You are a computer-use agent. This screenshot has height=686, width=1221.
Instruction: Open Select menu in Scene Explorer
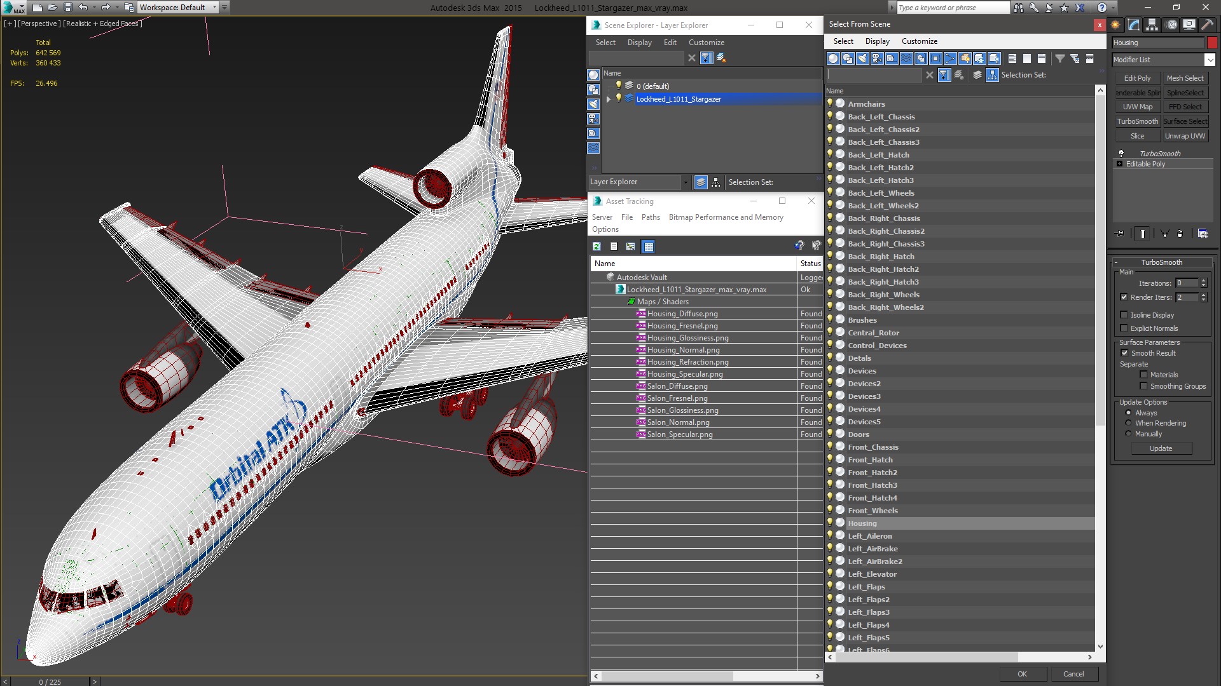[605, 43]
